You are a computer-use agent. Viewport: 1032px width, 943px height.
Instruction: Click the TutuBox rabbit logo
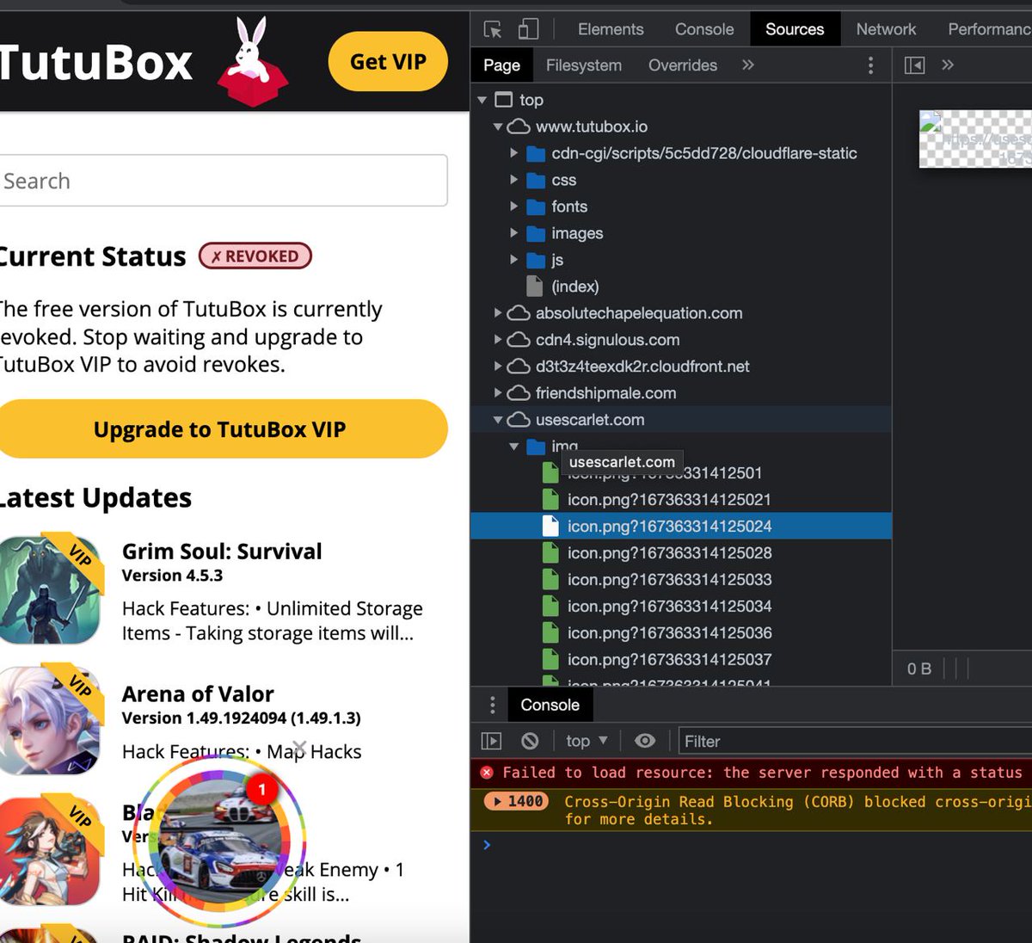252,61
